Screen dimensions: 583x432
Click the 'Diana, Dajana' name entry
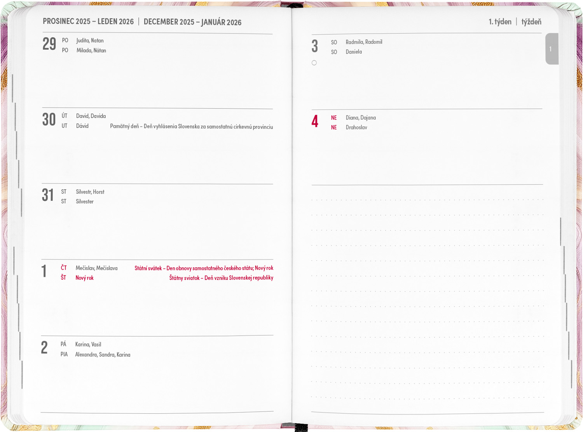(x=361, y=118)
